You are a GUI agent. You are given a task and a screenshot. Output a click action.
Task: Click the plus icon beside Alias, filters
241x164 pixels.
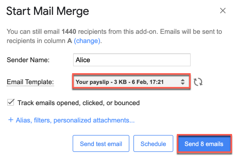[11, 120]
